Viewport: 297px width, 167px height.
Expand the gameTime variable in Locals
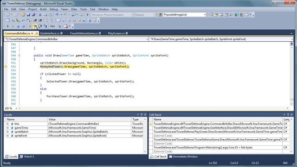coord(7,128)
